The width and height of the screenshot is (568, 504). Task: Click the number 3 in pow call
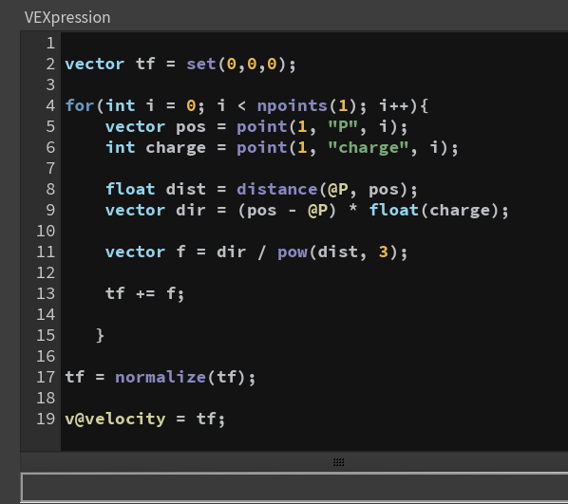[383, 252]
